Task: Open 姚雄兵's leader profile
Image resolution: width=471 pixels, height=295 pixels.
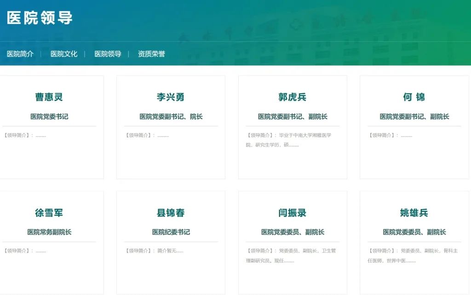Action: 414,213
